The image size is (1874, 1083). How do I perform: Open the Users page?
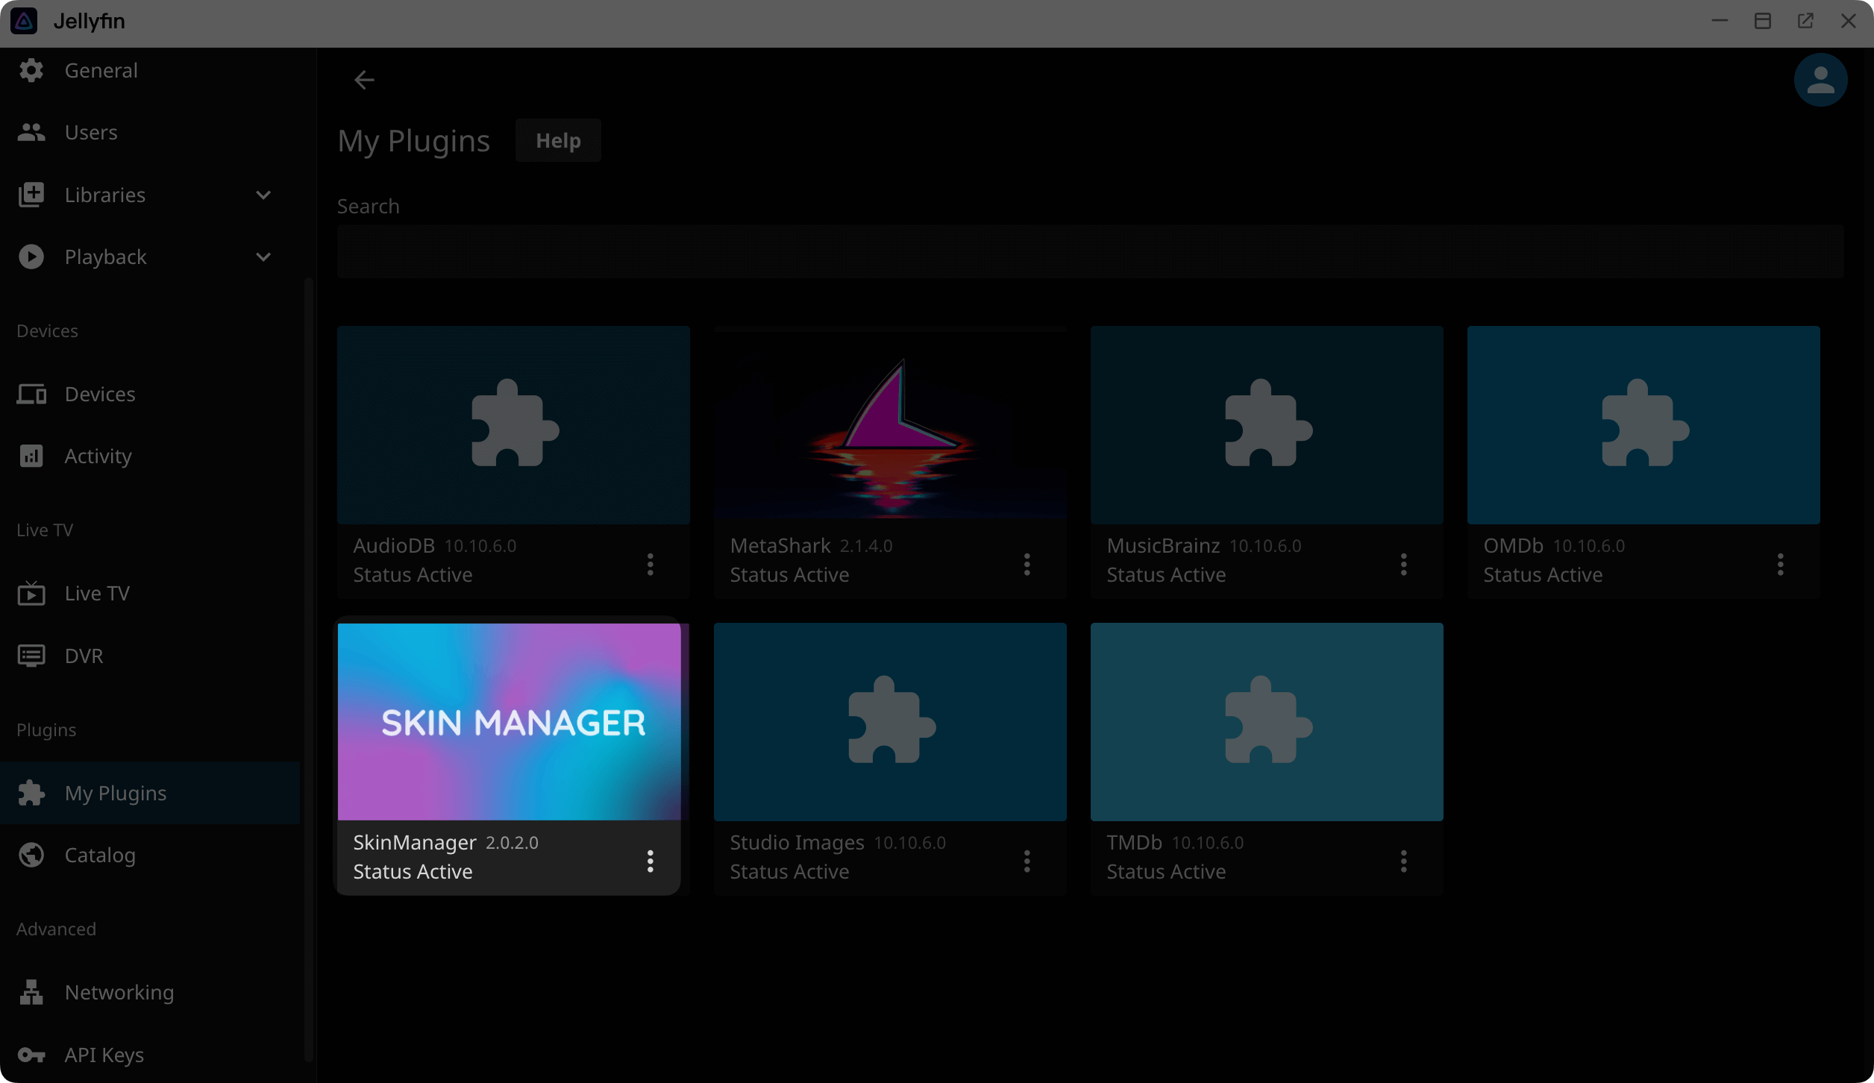click(x=91, y=133)
